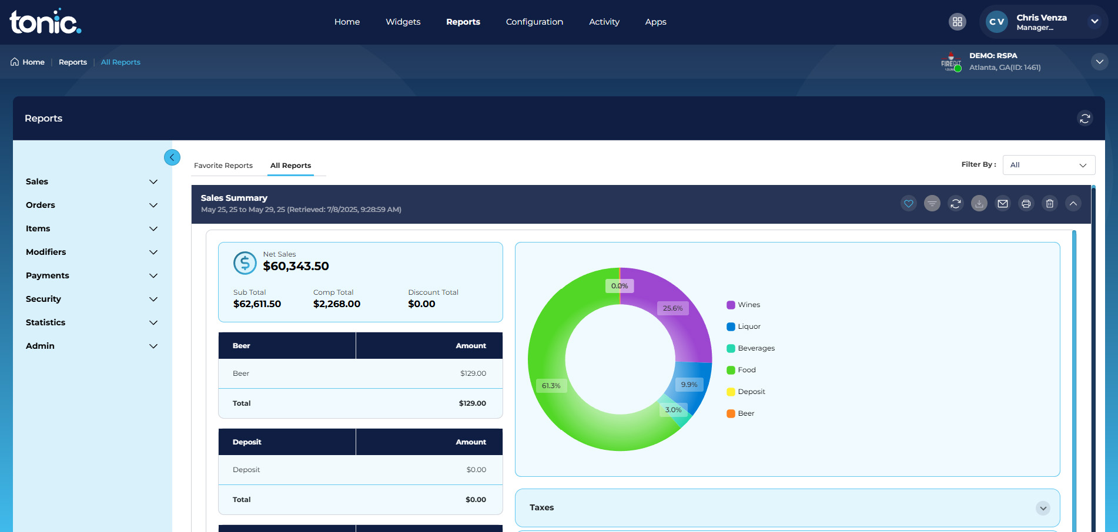The height and width of the screenshot is (532, 1118).
Task: Collapse the sidebar with the blue arrow
Action: point(172,157)
